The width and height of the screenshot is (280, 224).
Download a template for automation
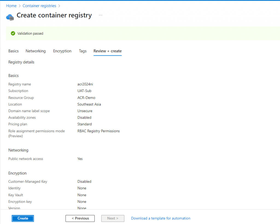tap(161, 218)
